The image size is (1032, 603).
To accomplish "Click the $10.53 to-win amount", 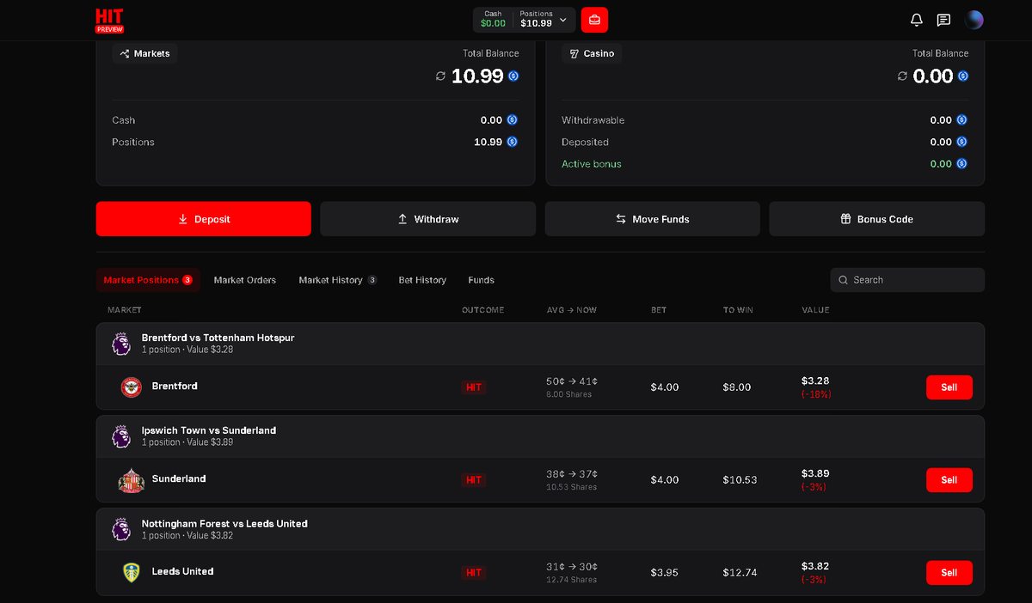I will coord(740,480).
